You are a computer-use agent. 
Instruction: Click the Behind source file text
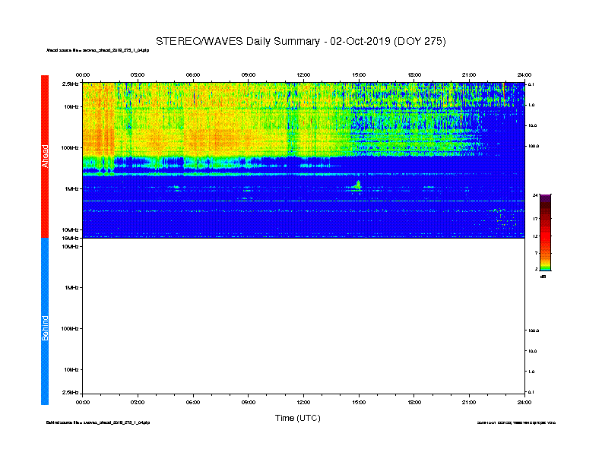(x=98, y=422)
